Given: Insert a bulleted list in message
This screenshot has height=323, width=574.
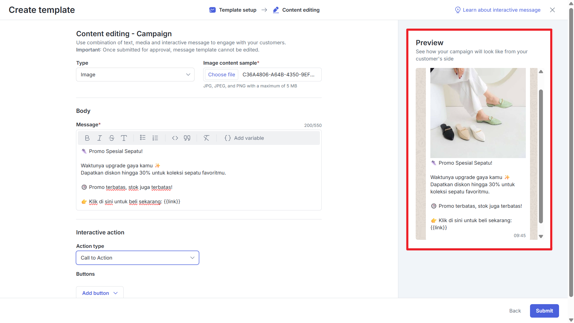Looking at the screenshot, I should 143,138.
